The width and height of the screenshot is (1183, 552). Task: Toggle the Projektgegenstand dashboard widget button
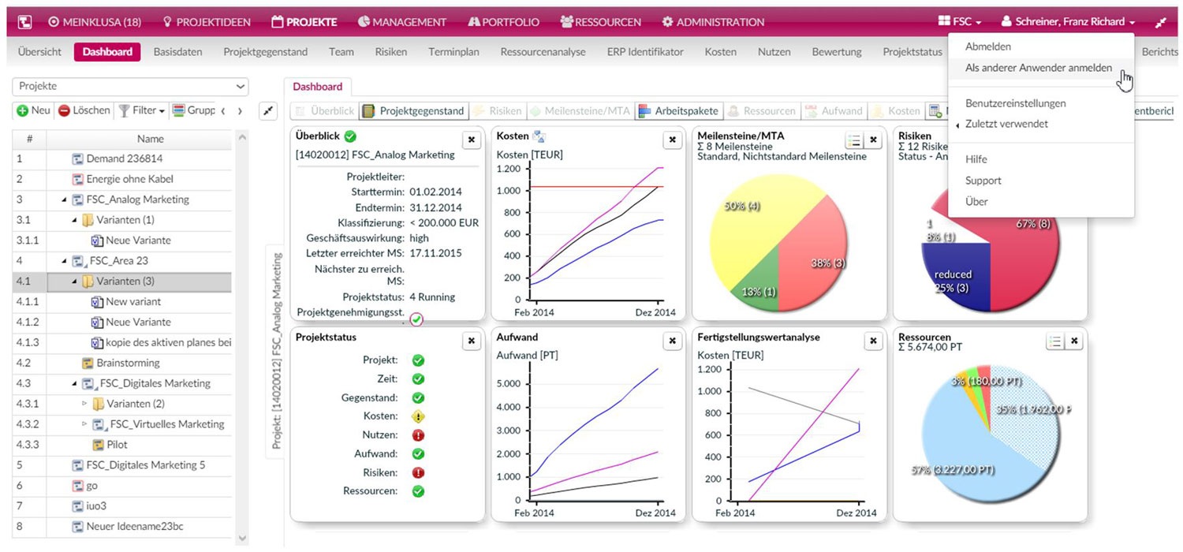coord(413,111)
